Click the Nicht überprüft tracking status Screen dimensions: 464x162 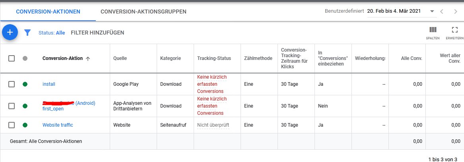[x=213, y=125]
